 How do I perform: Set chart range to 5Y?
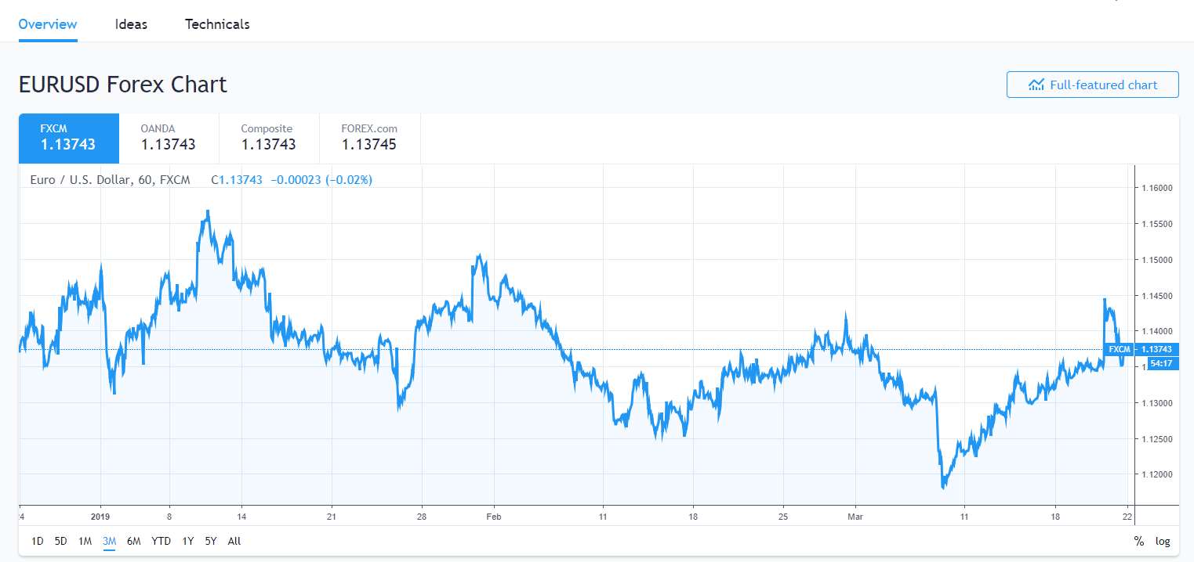(x=212, y=541)
